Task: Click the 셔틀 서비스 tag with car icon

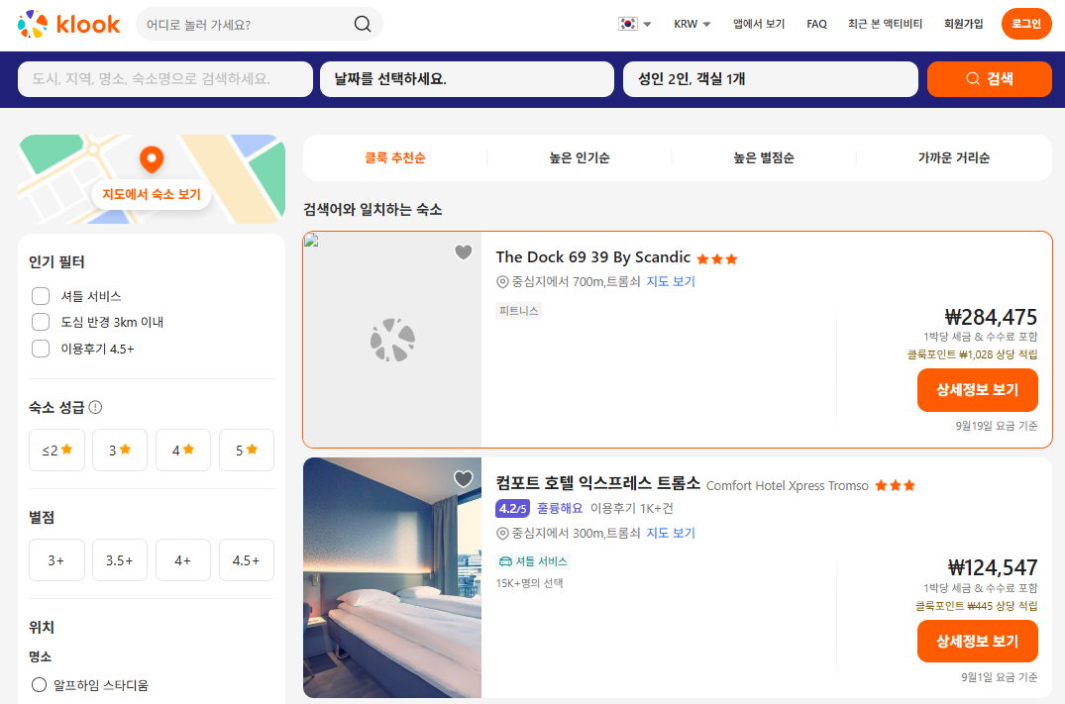Action: click(x=533, y=561)
